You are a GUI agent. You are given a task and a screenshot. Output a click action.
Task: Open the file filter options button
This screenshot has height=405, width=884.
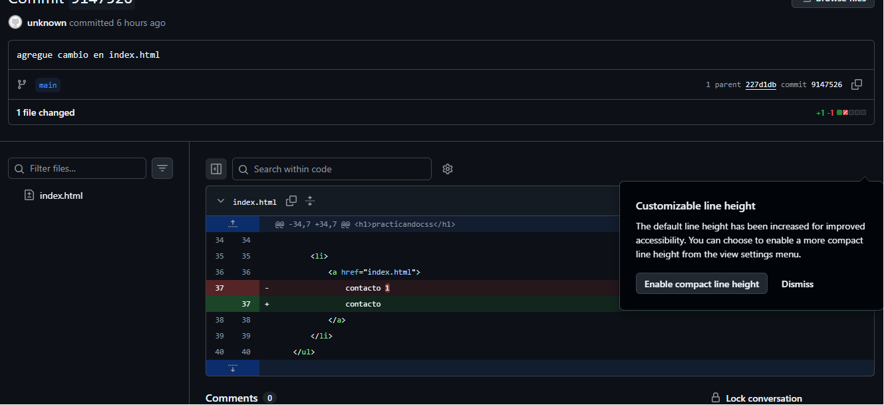tap(162, 168)
